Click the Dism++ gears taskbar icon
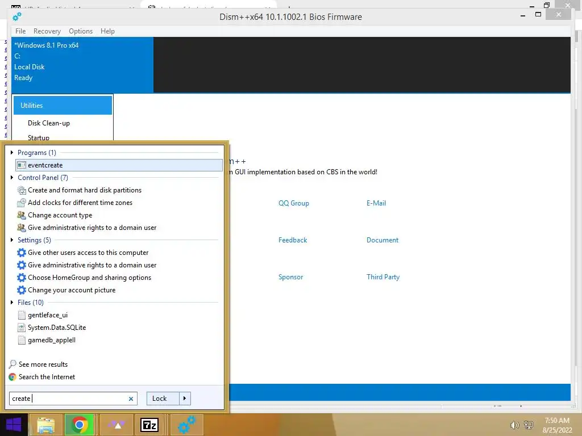The width and height of the screenshot is (582, 436). click(186, 425)
